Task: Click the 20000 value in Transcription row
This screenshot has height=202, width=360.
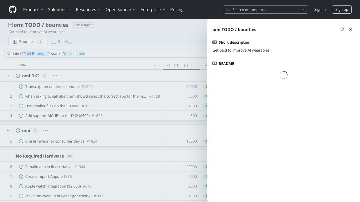Action: coord(192,87)
